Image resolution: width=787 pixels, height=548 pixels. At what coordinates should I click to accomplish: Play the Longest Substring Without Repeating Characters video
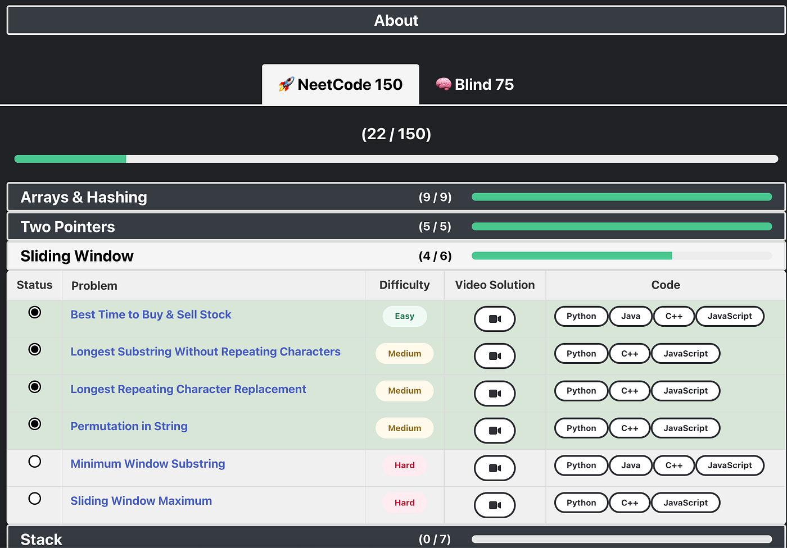coord(495,355)
